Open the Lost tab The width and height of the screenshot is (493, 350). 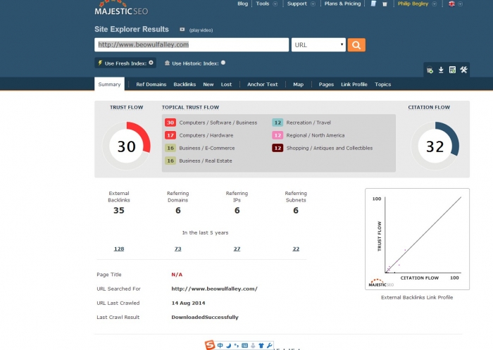pyautogui.click(x=226, y=85)
